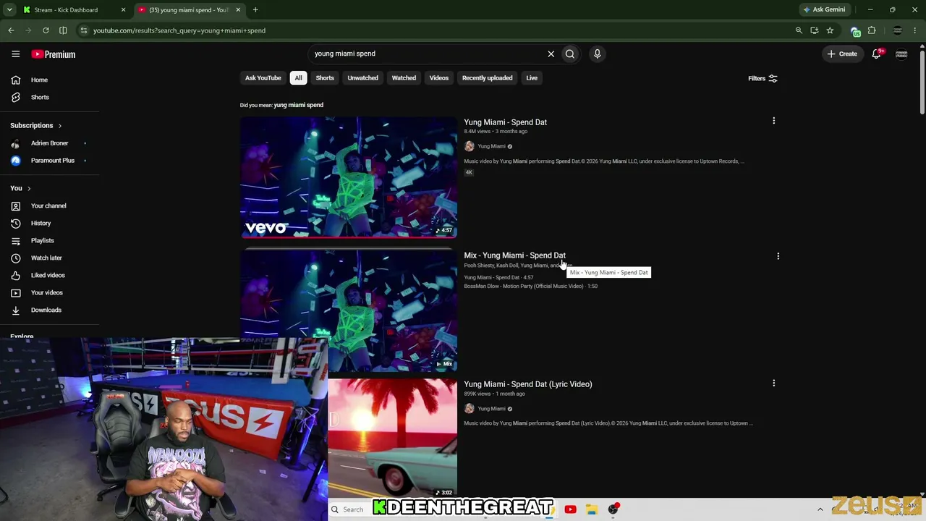Open Yung Miami - Spend Dat title
This screenshot has height=521, width=926.
(505, 122)
